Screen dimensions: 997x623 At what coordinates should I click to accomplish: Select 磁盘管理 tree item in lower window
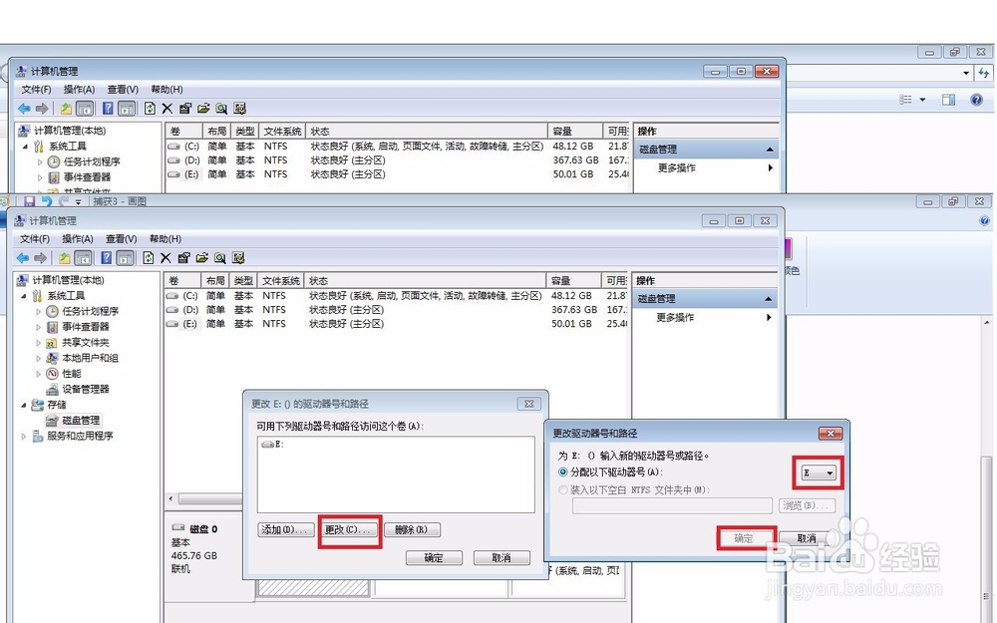tap(73, 421)
